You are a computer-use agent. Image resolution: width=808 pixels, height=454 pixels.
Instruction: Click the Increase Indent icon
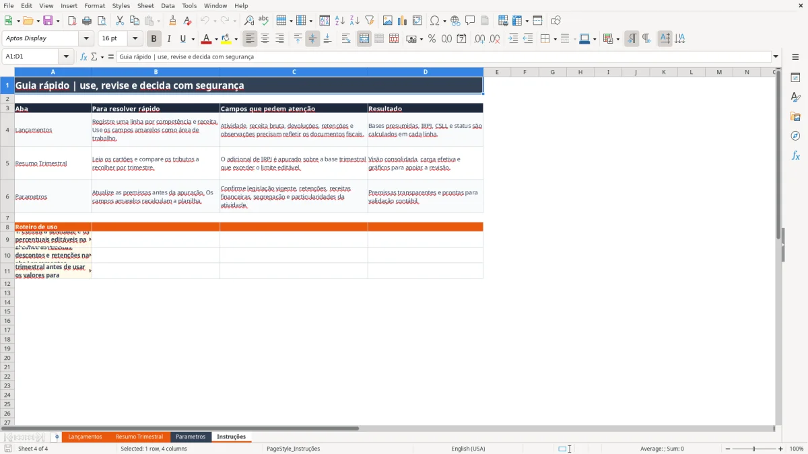pyautogui.click(x=513, y=39)
